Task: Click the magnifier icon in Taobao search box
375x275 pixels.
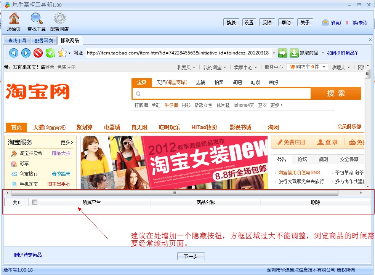Action: pos(138,94)
